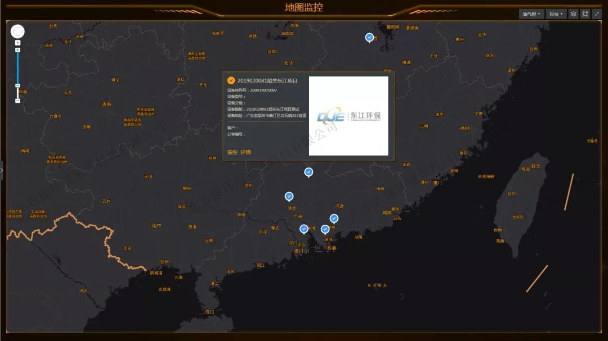Viewport: 608px width, 341px height.
Task: Open the 监控 link in popup
Action: coord(233,152)
